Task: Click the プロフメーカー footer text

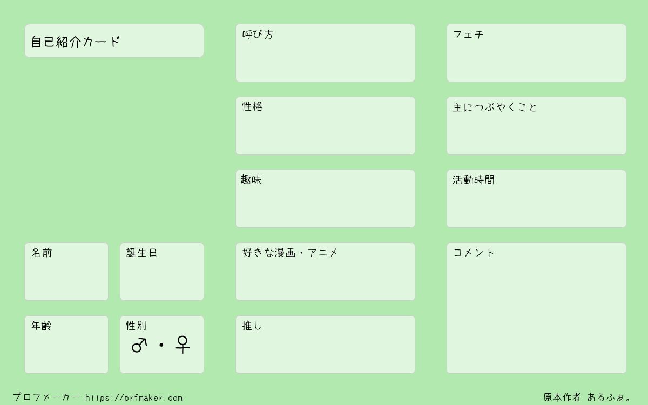Action: point(46,397)
